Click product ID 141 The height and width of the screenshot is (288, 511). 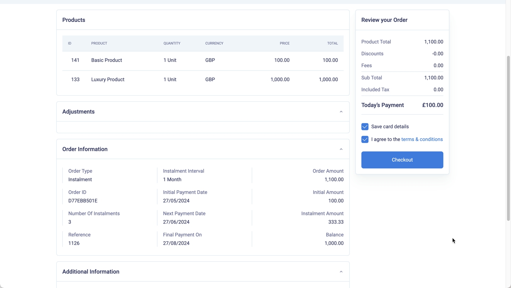coord(75,60)
